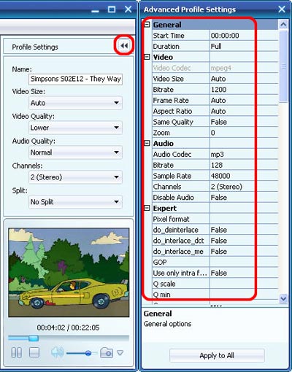Open the Video Size dropdown in Profile Settings
This screenshot has height=372, width=292.
click(x=75, y=103)
